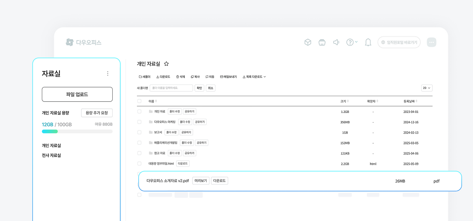The height and width of the screenshot is (221, 473).
Task: Click the 삭제 toolbar button
Action: click(x=180, y=77)
